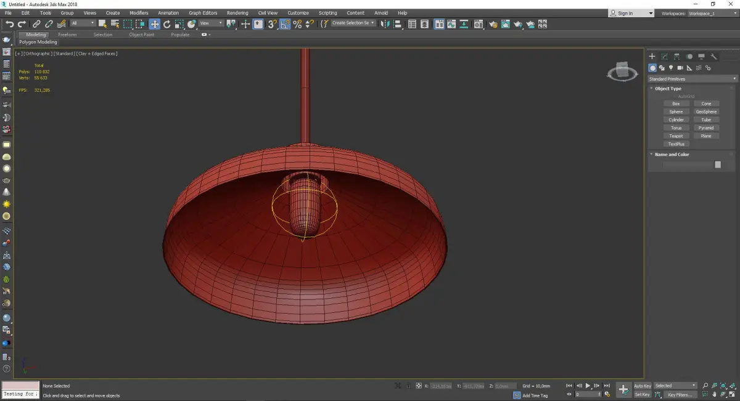Click the object name input field
Screen dimensions: 740x401
point(687,164)
